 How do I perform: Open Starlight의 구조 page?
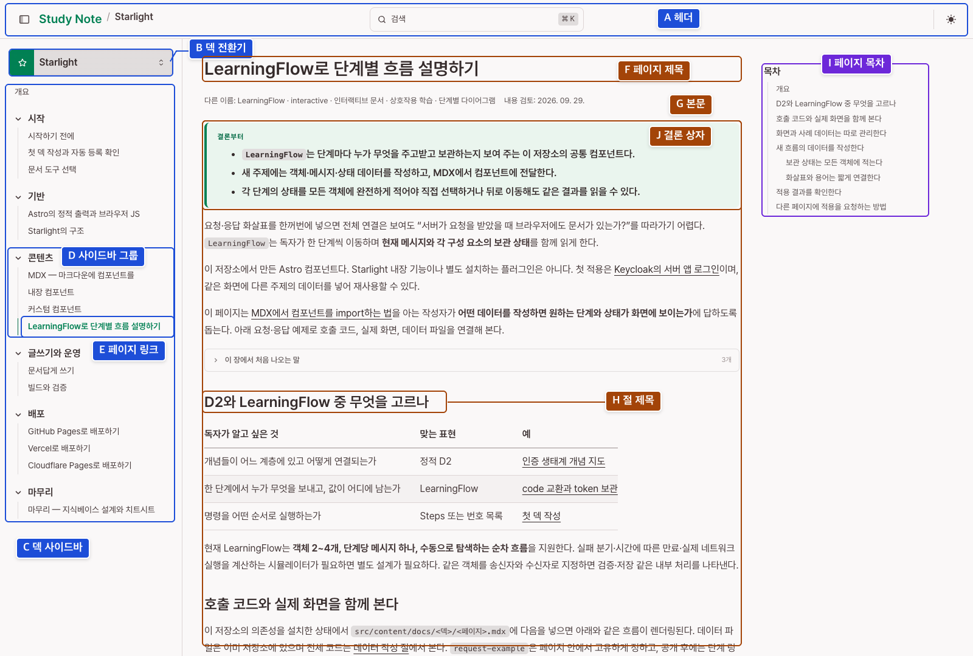pyautogui.click(x=56, y=231)
